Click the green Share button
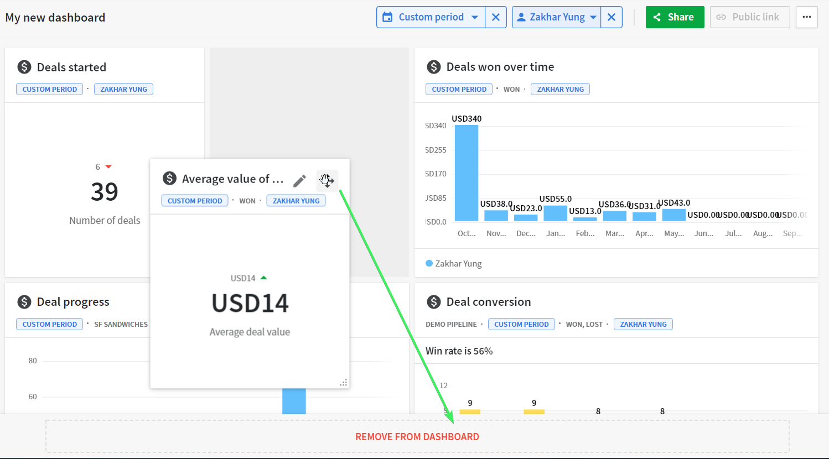Viewport: 829px width, 459px height. tap(675, 17)
